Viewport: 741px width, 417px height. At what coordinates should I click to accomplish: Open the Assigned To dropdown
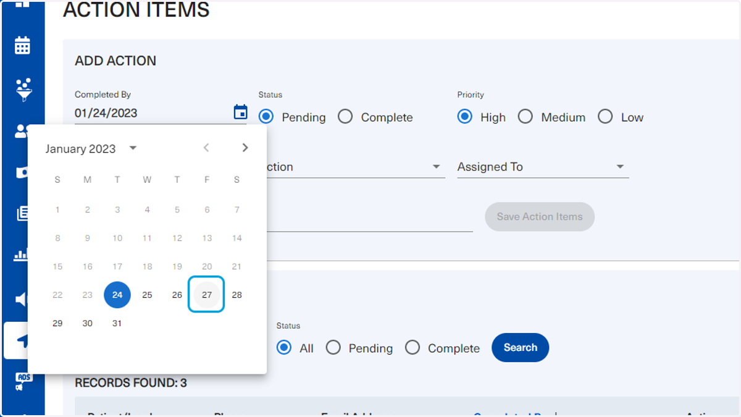[x=543, y=167]
